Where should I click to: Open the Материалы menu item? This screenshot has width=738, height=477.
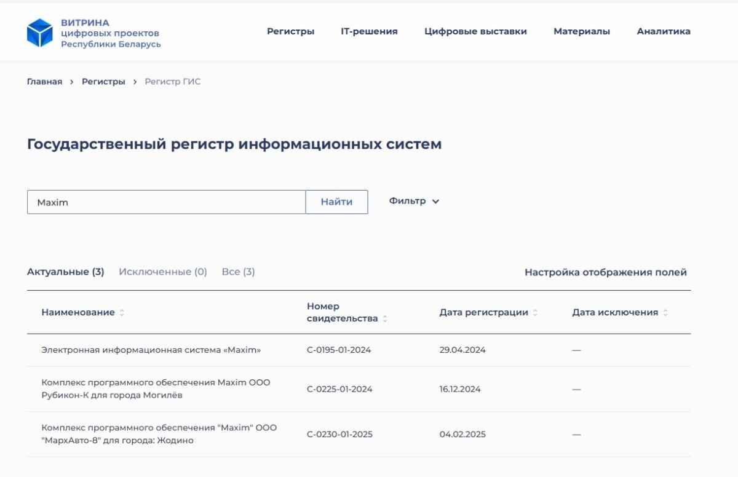pyautogui.click(x=582, y=31)
